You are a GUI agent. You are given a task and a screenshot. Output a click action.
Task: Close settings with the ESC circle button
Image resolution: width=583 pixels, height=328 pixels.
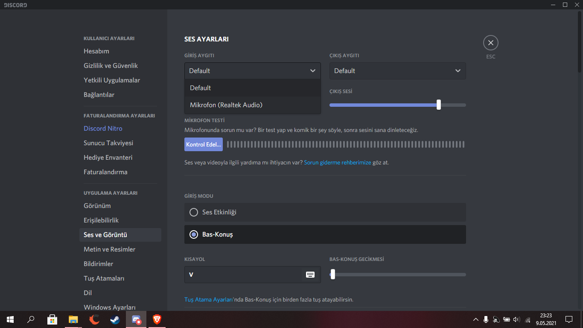491,43
